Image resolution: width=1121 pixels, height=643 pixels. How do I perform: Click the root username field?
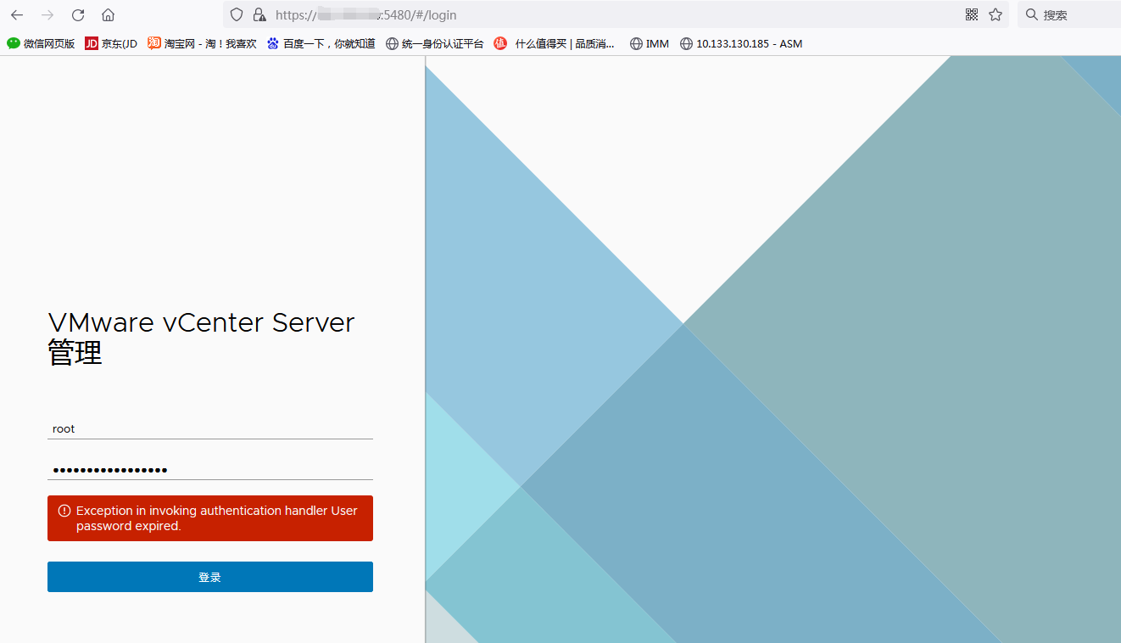[210, 429]
